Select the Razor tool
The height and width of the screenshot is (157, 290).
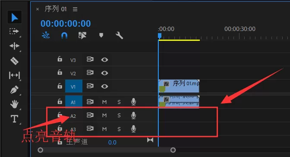(x=14, y=61)
